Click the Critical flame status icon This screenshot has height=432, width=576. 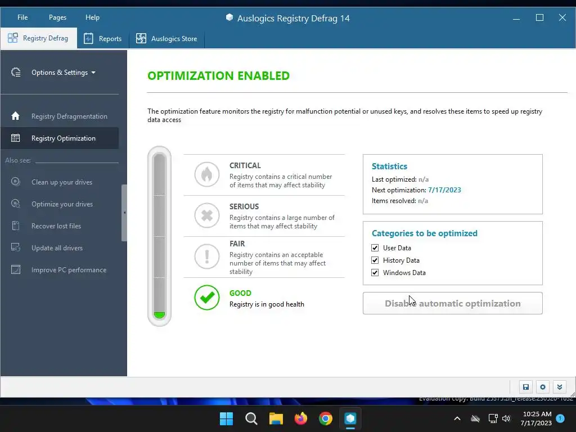[x=207, y=174]
